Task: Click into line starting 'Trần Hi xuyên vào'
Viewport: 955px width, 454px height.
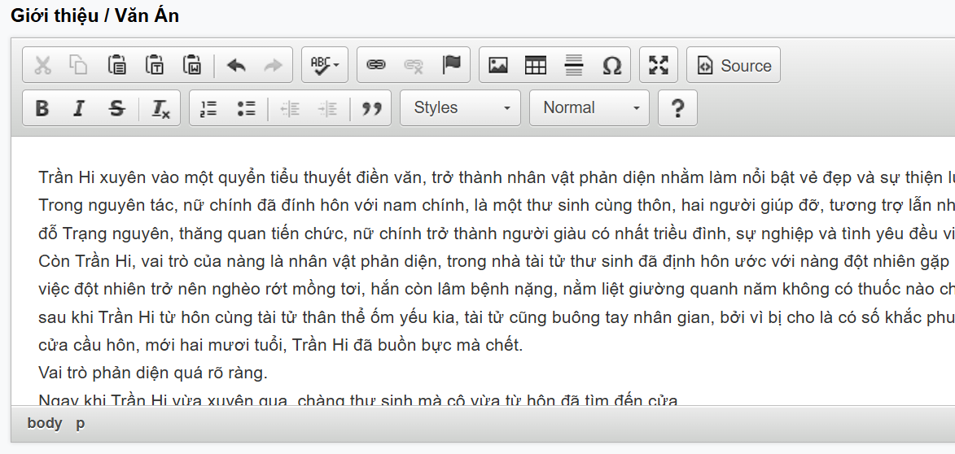Action: coord(497,177)
